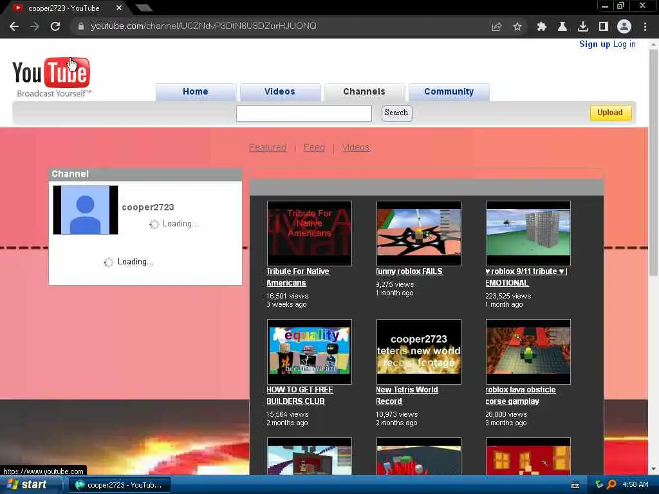Click the YouTube Broadcast Yourself logo
The height and width of the screenshot is (494, 659).
51,78
